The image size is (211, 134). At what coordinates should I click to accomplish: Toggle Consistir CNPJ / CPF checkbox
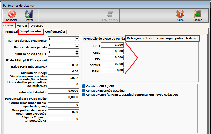pos(84,86)
